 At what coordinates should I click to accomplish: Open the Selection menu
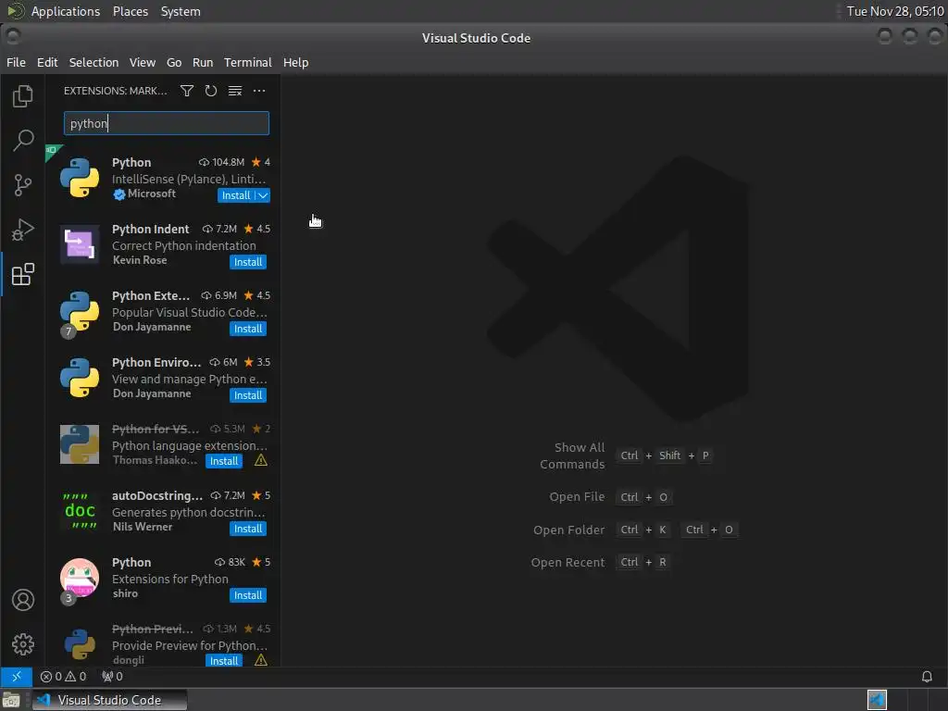tap(94, 62)
